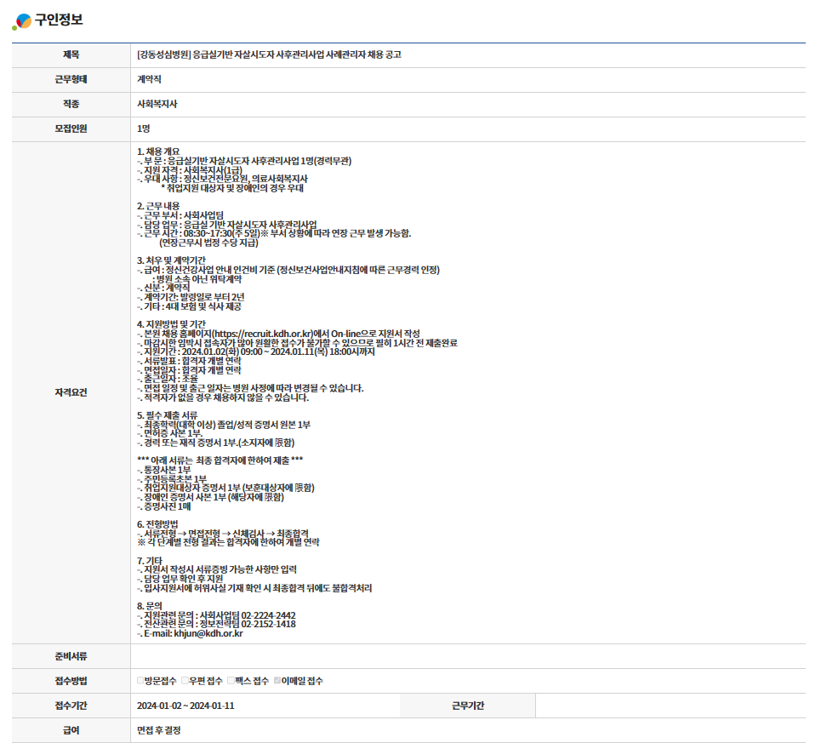Toggle the 이메일 접수 checkbox
Viewport: 827px width, 743px height.
click(x=277, y=681)
